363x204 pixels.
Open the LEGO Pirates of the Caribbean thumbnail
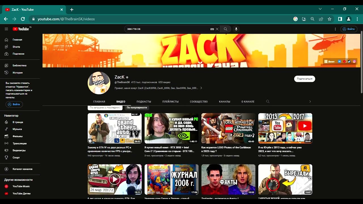[228, 128]
